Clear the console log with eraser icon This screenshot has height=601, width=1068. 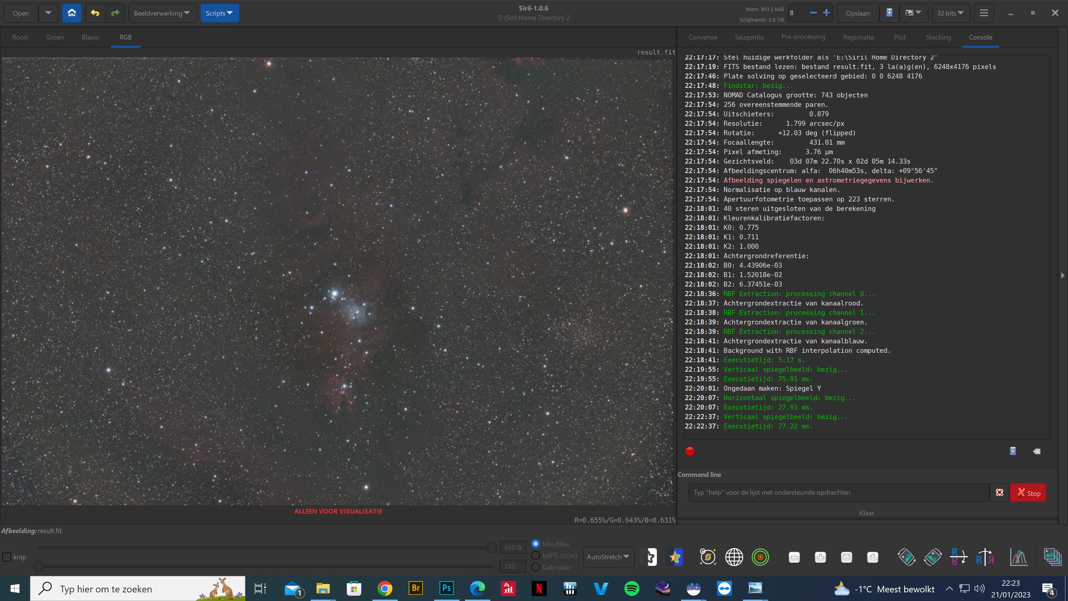pyautogui.click(x=1037, y=451)
